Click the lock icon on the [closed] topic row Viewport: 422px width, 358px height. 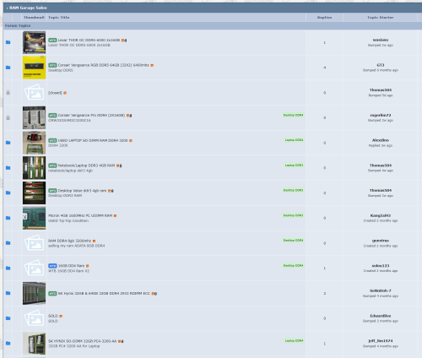tap(8, 93)
